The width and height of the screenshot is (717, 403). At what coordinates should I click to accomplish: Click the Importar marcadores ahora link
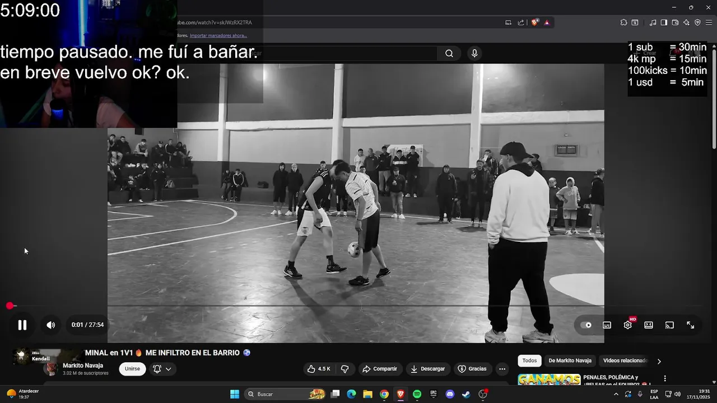coord(218,35)
